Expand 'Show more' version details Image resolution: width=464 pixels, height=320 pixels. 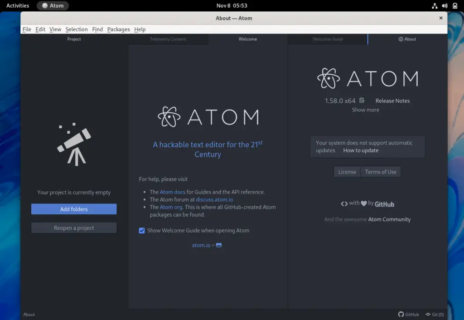click(365, 110)
